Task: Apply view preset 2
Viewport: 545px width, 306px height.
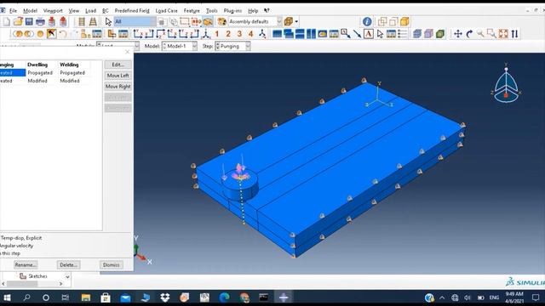Action: point(228,34)
